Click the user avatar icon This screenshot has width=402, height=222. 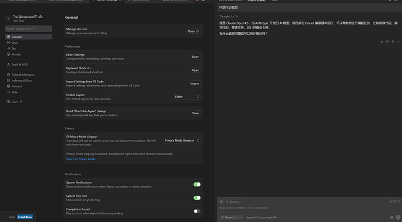point(9,19)
